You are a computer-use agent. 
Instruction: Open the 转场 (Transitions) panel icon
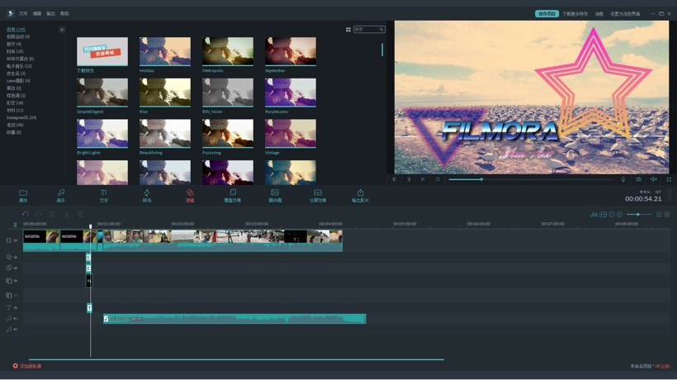point(147,193)
